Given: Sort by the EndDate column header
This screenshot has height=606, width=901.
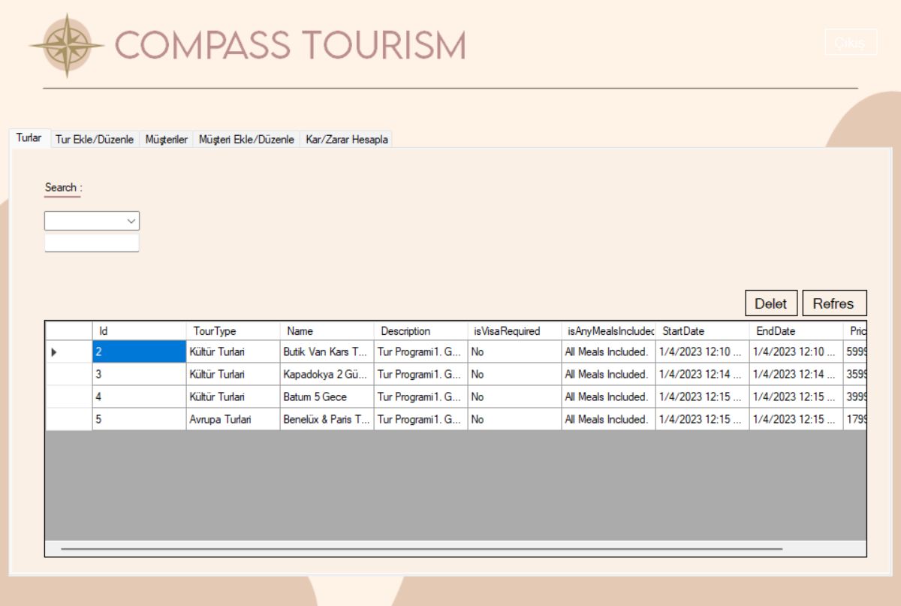Looking at the screenshot, I should (x=796, y=331).
